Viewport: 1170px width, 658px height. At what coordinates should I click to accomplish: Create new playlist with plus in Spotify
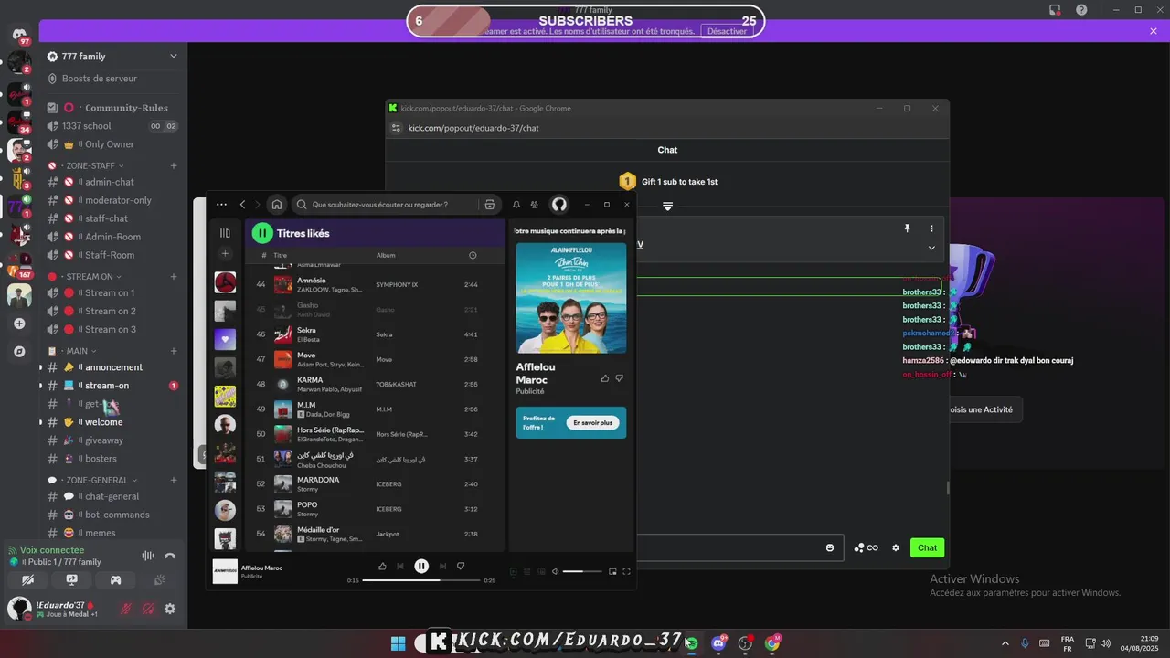[x=225, y=254]
